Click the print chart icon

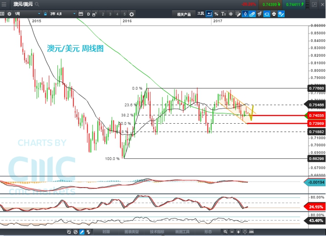[274, 14]
